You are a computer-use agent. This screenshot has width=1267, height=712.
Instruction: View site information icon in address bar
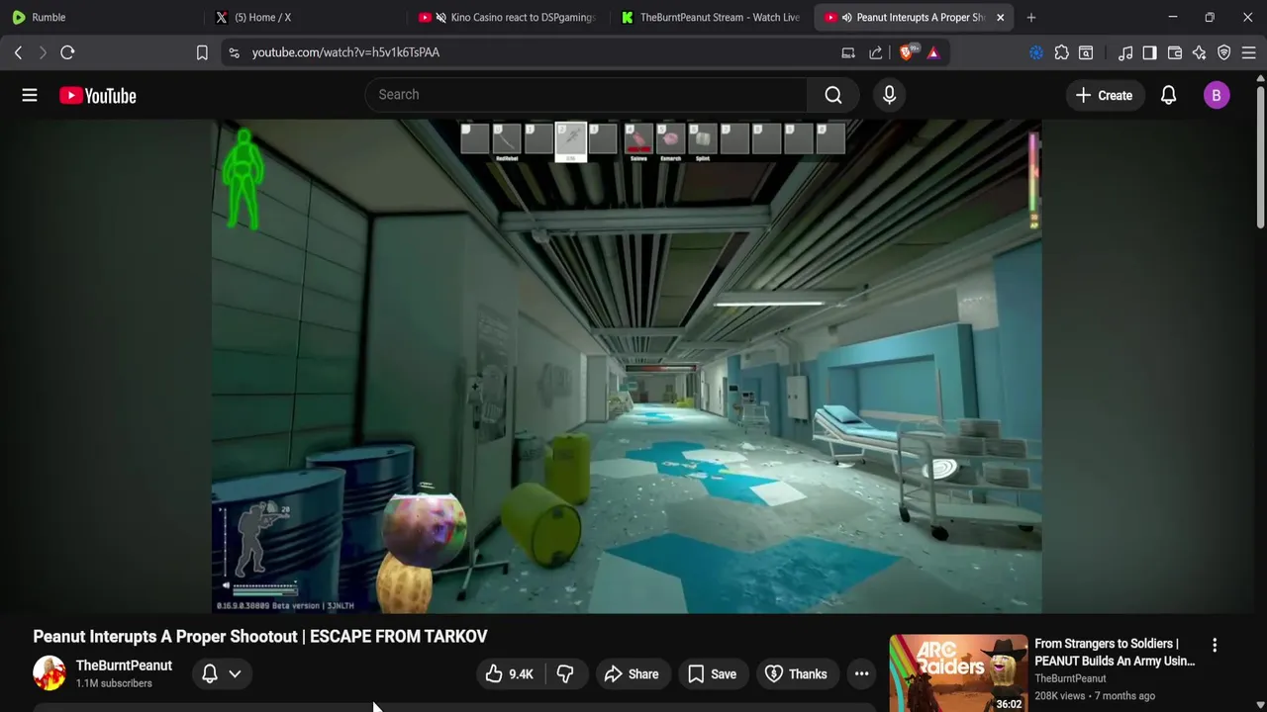click(x=234, y=52)
